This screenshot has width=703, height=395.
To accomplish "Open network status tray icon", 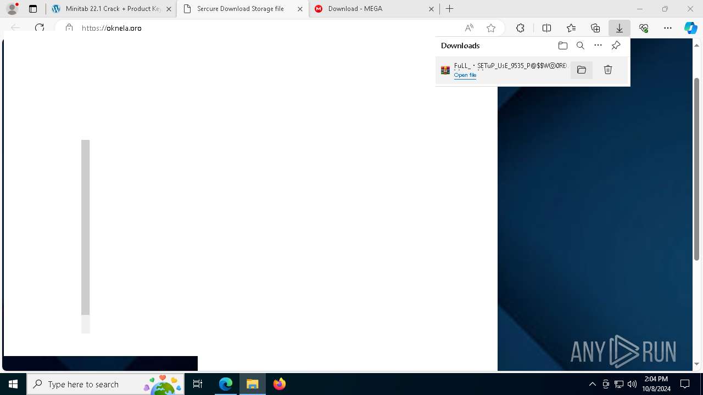I will tap(619, 384).
